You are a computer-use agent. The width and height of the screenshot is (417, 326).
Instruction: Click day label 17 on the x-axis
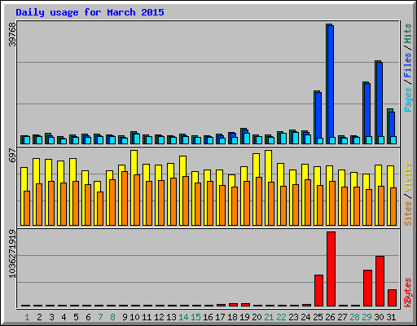pos(220,317)
